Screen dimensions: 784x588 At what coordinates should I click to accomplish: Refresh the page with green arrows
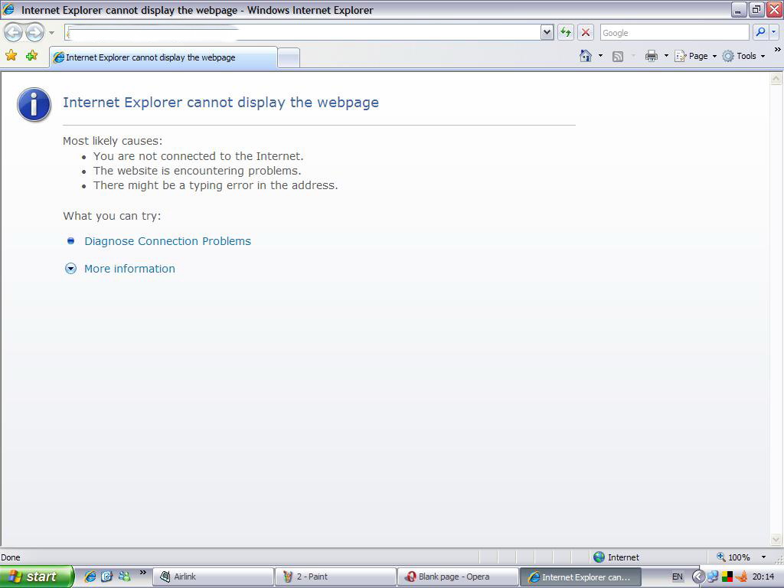[566, 33]
